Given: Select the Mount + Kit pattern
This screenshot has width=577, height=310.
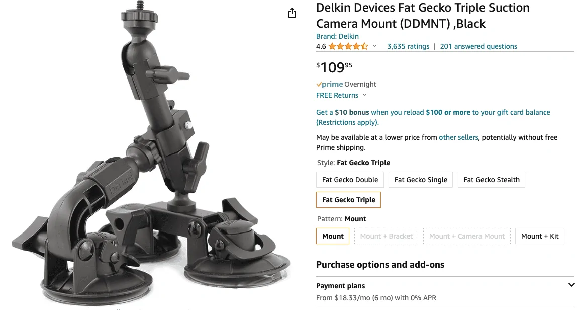Looking at the screenshot, I should tap(539, 236).
